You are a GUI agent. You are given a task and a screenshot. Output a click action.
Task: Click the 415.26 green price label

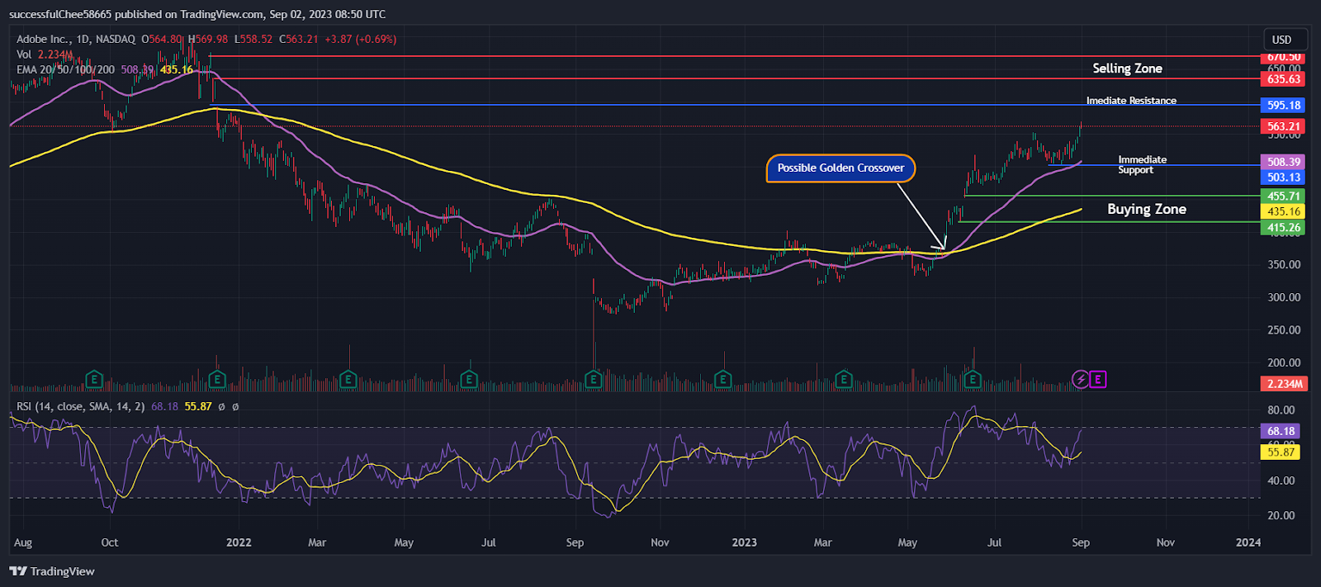pyautogui.click(x=1284, y=228)
